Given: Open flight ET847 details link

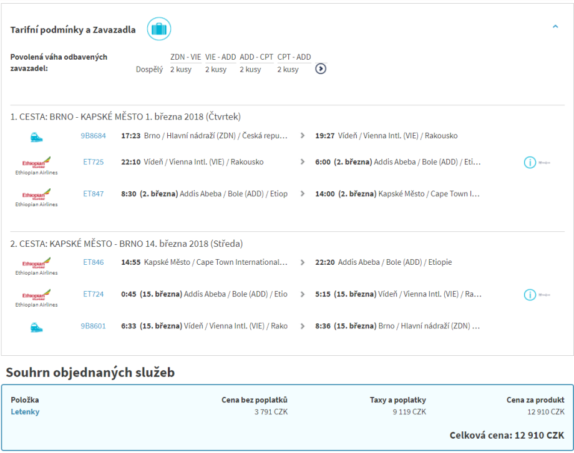Looking at the screenshot, I should (93, 194).
